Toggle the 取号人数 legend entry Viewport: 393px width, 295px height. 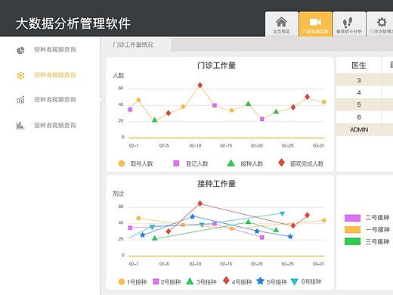tap(136, 163)
